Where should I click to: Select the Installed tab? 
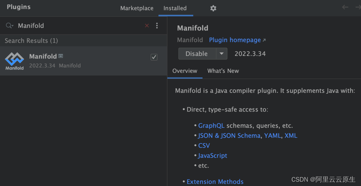click(175, 8)
